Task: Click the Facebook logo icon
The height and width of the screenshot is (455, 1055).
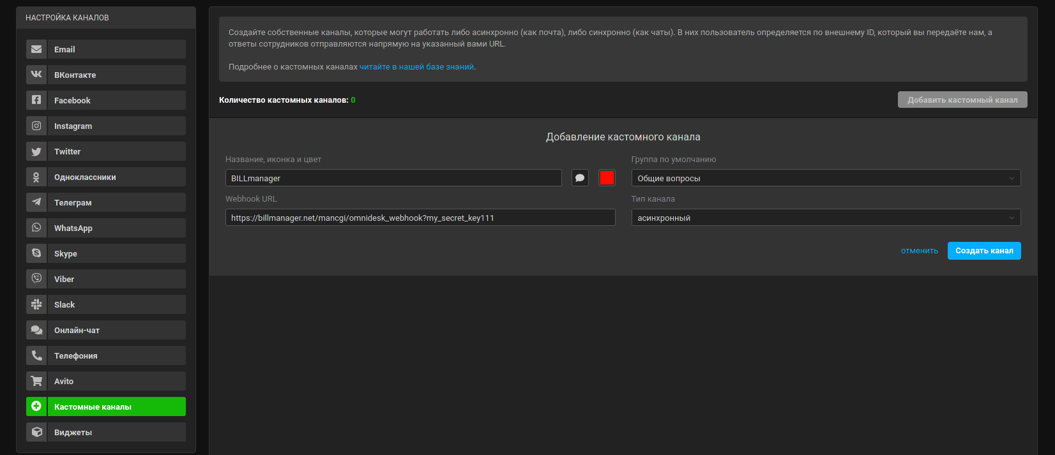Action: (x=36, y=100)
